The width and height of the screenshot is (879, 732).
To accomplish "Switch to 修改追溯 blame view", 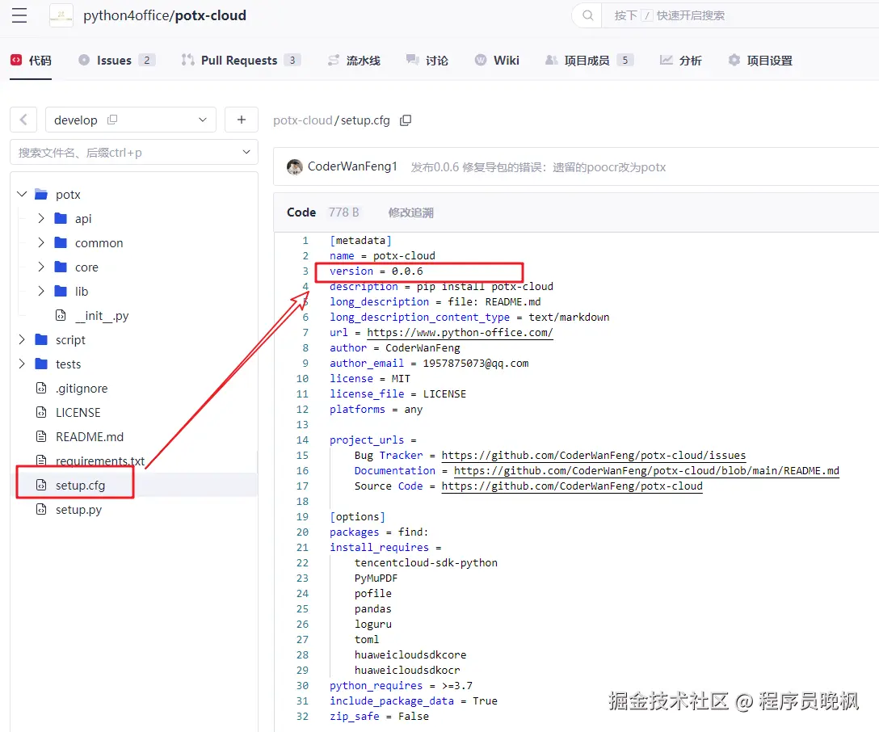I will coord(411,212).
